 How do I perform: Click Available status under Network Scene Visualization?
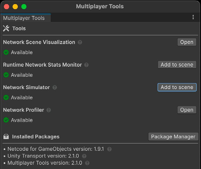tap(22, 52)
